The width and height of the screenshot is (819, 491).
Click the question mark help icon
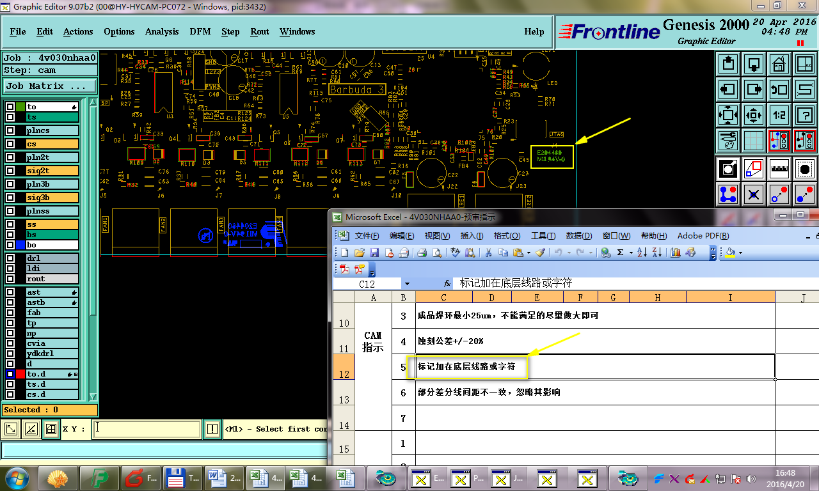coord(804,115)
